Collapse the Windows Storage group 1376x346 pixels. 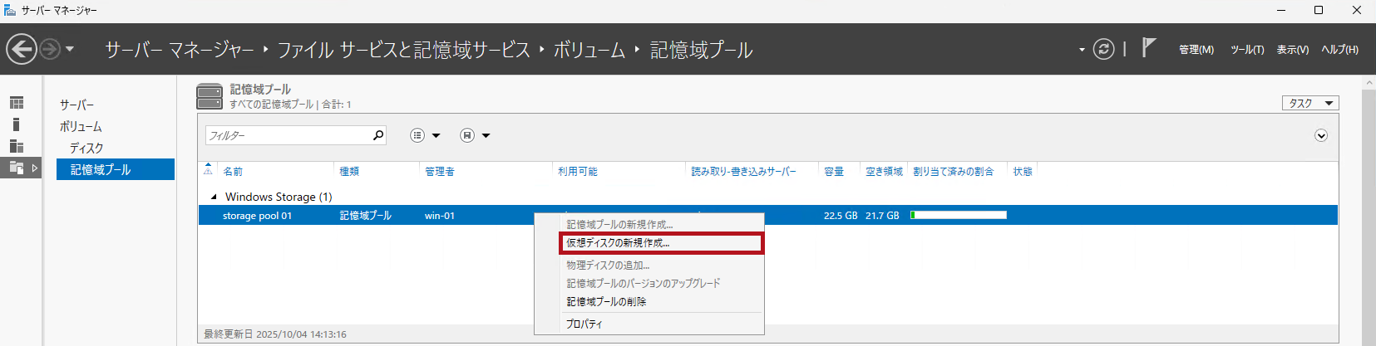pos(214,197)
